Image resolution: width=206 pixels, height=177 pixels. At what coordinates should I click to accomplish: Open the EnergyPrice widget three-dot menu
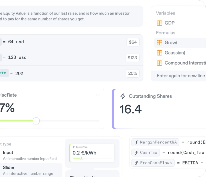111,147
